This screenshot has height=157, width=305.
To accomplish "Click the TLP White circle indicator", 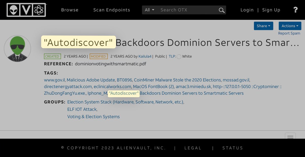I will click(x=179, y=56).
